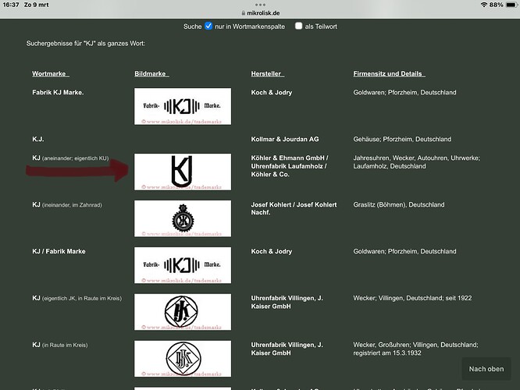Open the 1932 registered Kaiser diamond logo image
This screenshot has height=390, width=520.
pyautogui.click(x=183, y=359)
